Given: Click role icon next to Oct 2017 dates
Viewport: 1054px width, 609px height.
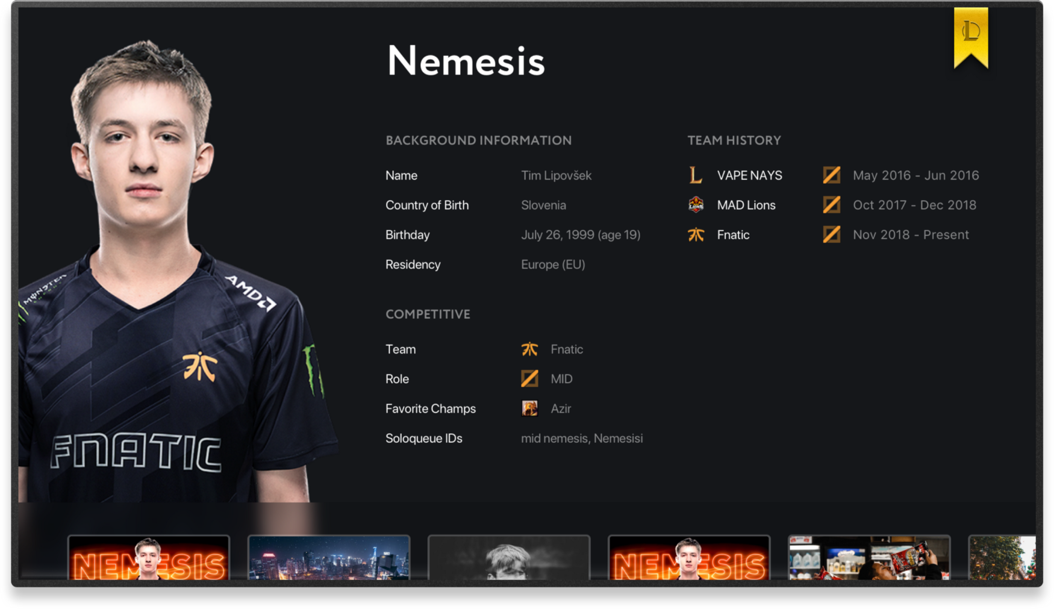Looking at the screenshot, I should coord(831,205).
